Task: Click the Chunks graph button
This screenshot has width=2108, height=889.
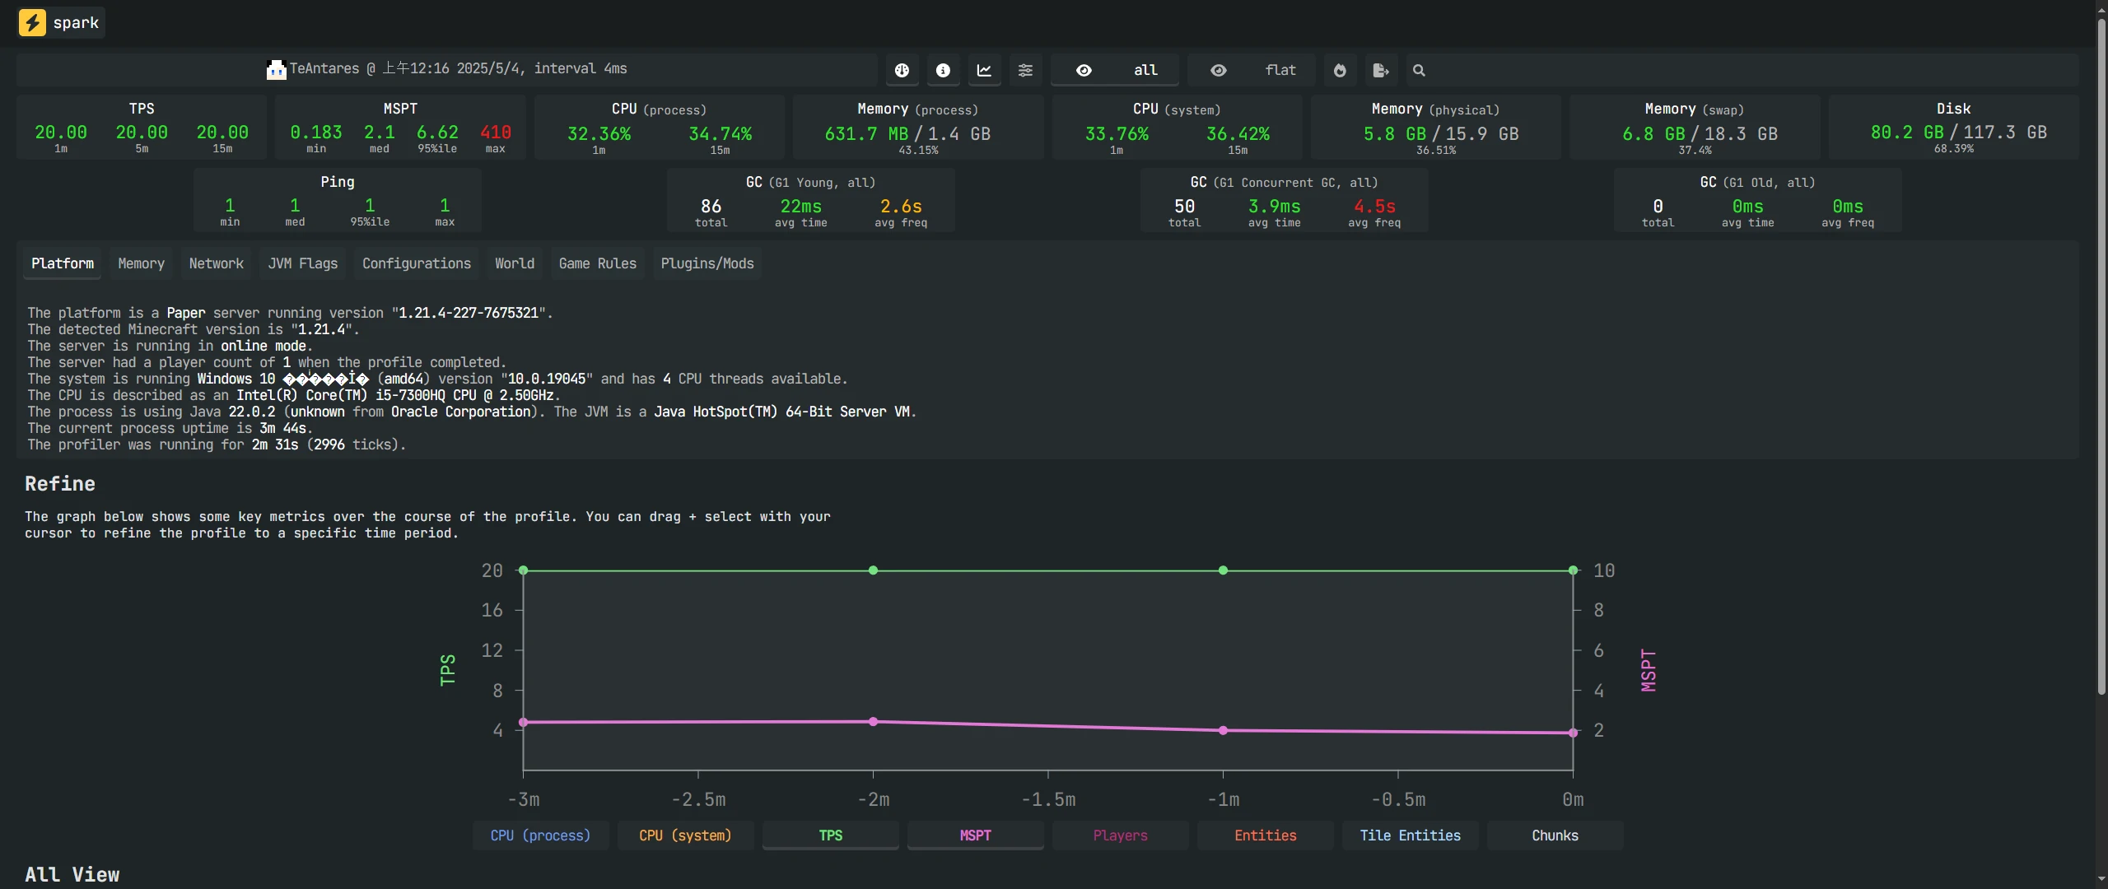Action: [1555, 835]
